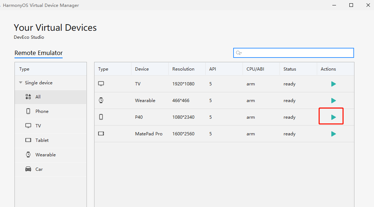The width and height of the screenshot is (374, 207).
Task: Click the 1920*1080 resolution cell
Action: 184,84
